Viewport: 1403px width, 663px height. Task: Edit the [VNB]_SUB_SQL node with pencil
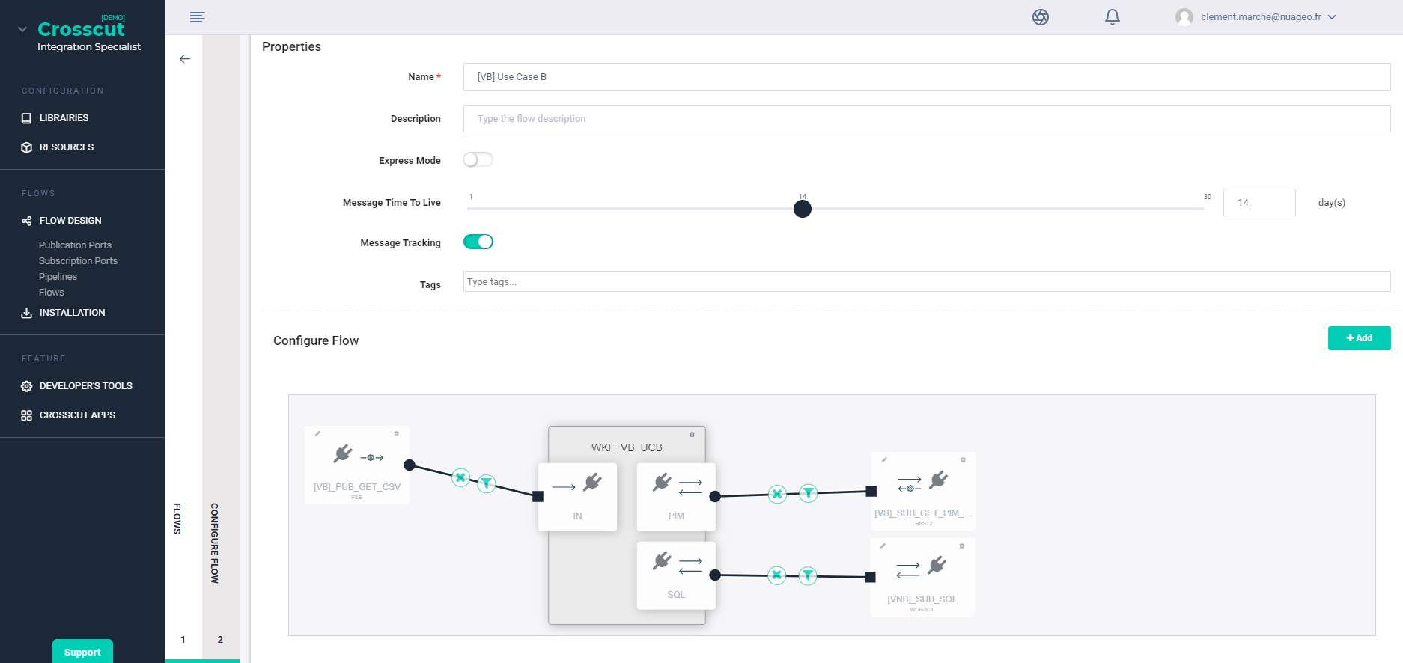883,546
